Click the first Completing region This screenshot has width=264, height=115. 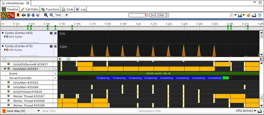click(x=103, y=78)
